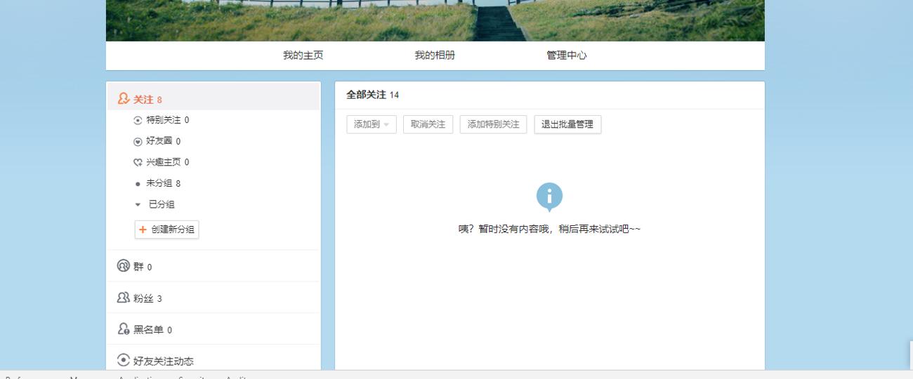913x379 pixels.
Task: Click the 粉丝 followers icon
Action: click(124, 298)
